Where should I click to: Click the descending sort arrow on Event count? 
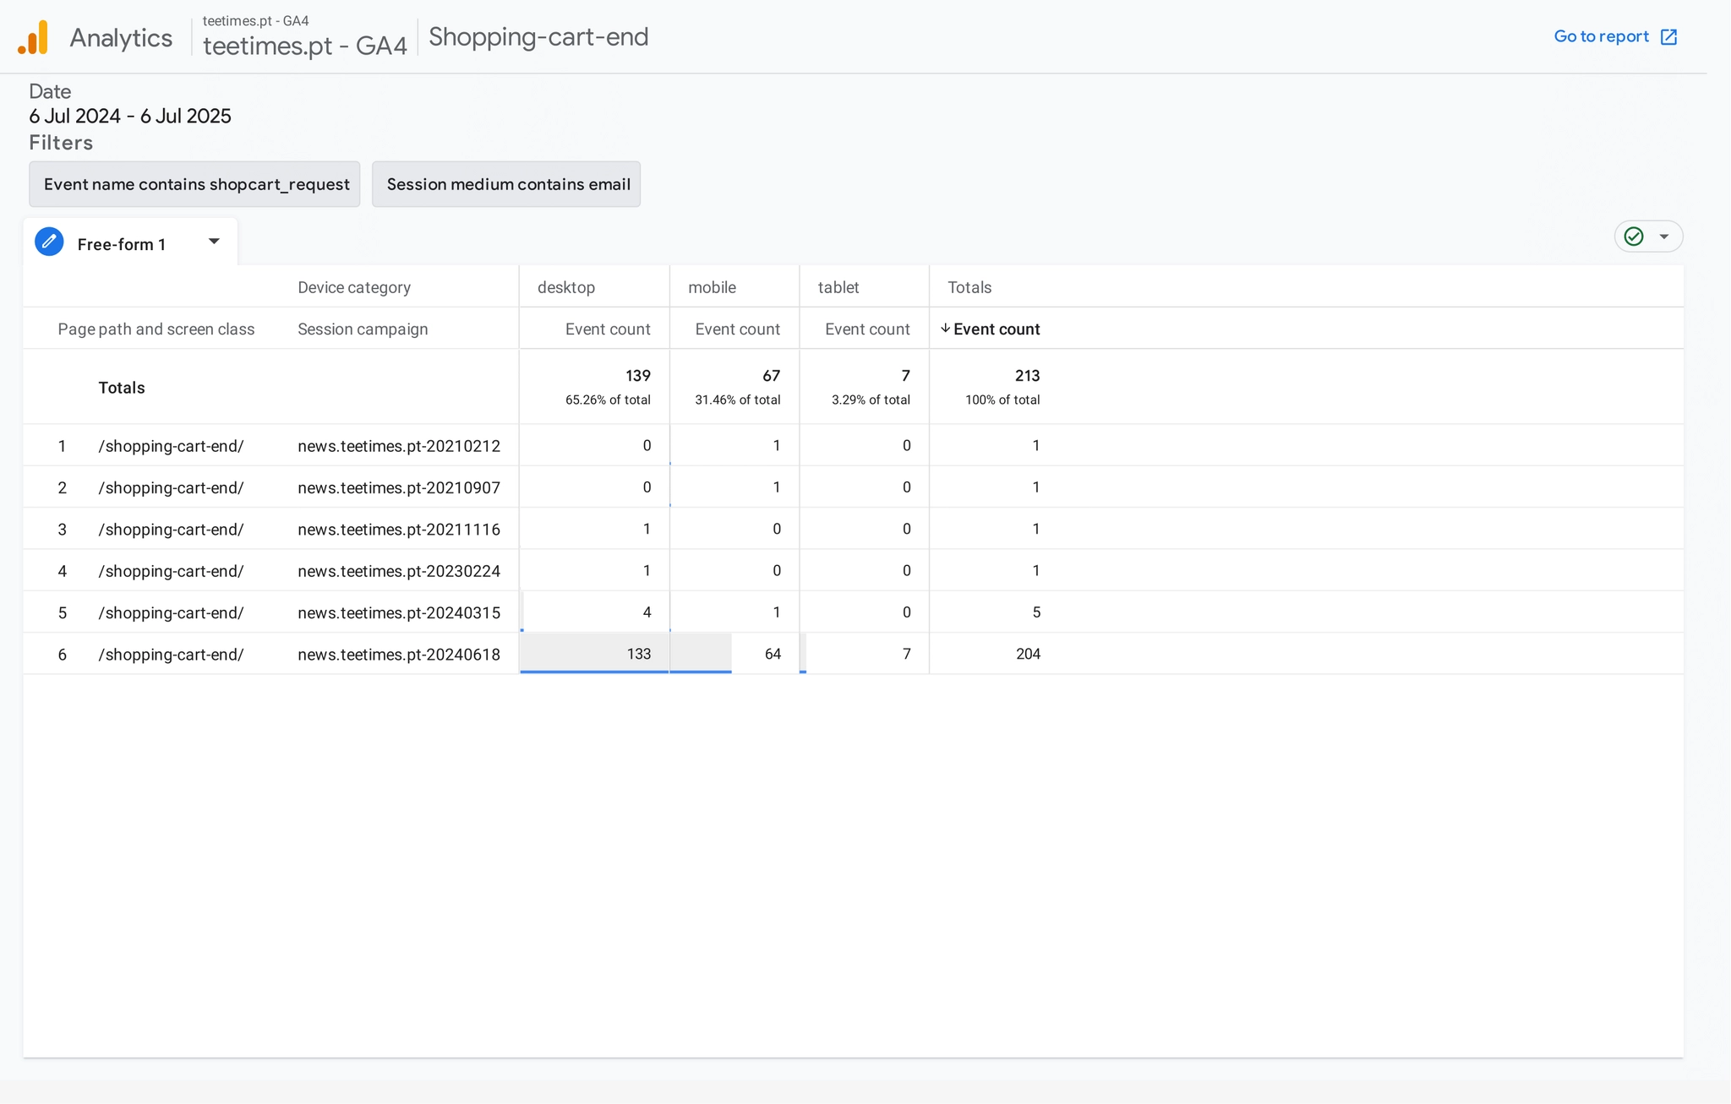tap(946, 329)
